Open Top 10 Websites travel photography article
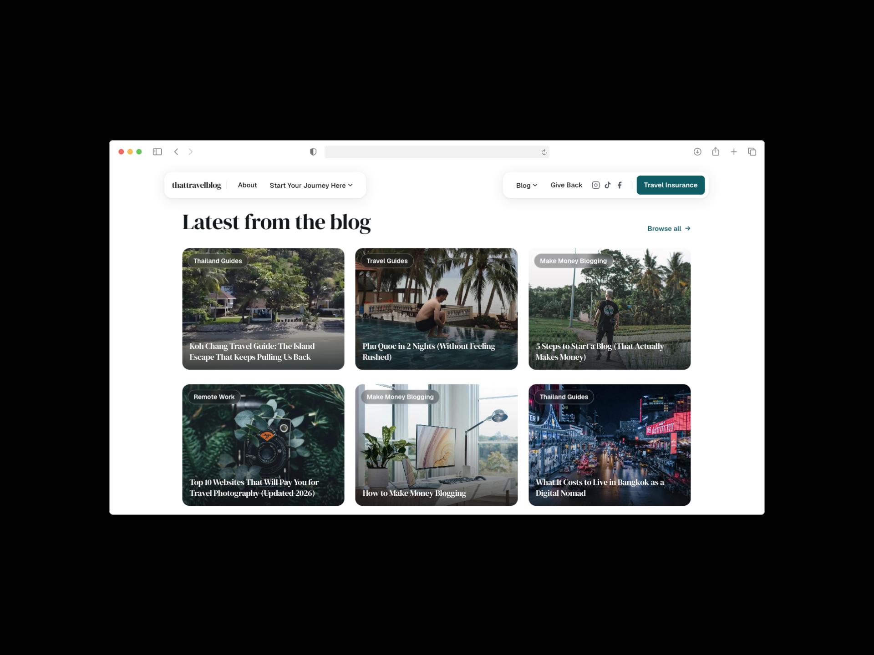The width and height of the screenshot is (874, 655). [x=254, y=488]
